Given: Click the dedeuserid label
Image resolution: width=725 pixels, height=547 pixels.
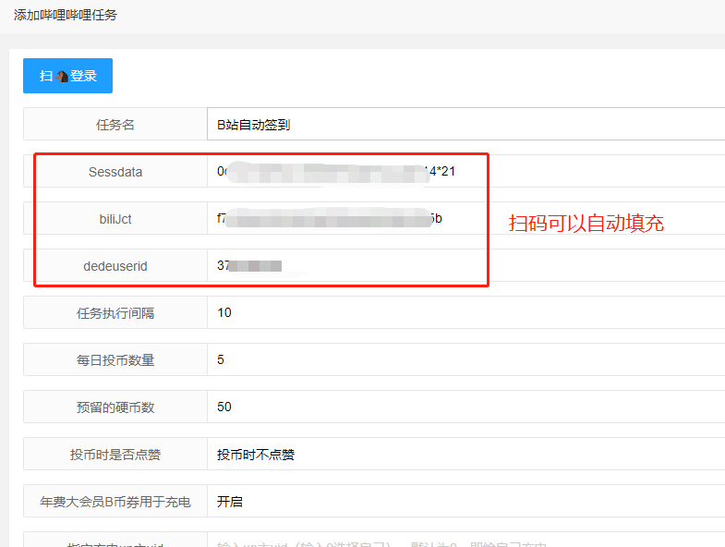Looking at the screenshot, I should point(115,266).
